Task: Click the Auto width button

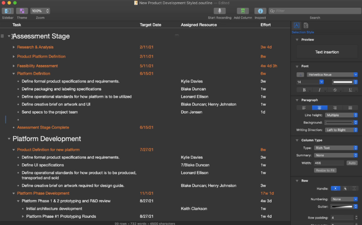Action: (352, 163)
